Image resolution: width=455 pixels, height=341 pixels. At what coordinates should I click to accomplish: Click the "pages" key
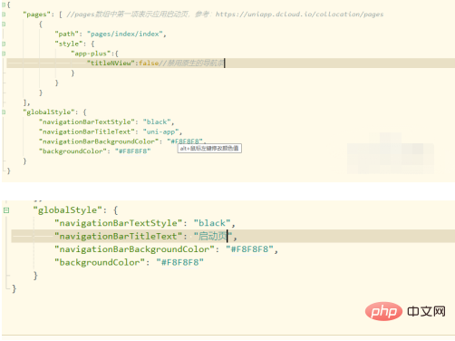(x=37, y=15)
